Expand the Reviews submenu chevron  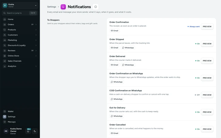[36, 51]
